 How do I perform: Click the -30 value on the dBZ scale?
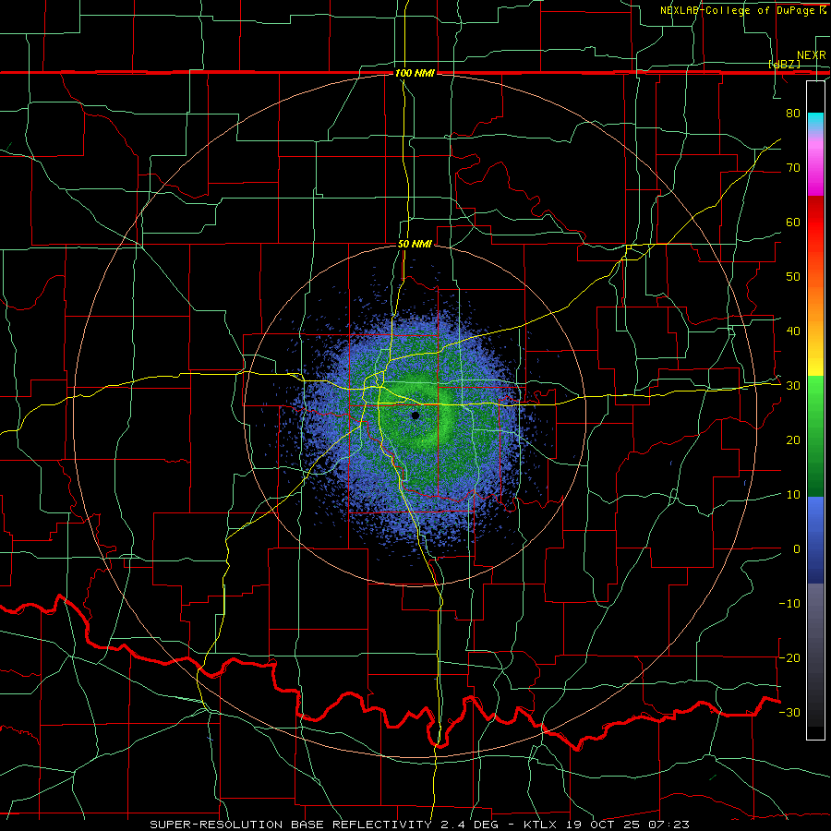tap(789, 712)
